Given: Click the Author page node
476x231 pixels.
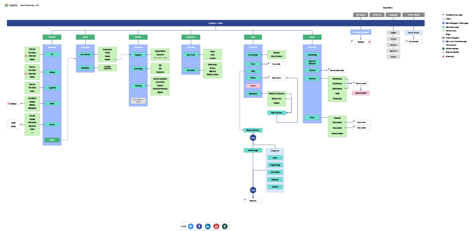Looking at the screenshot, I should click(253, 150).
